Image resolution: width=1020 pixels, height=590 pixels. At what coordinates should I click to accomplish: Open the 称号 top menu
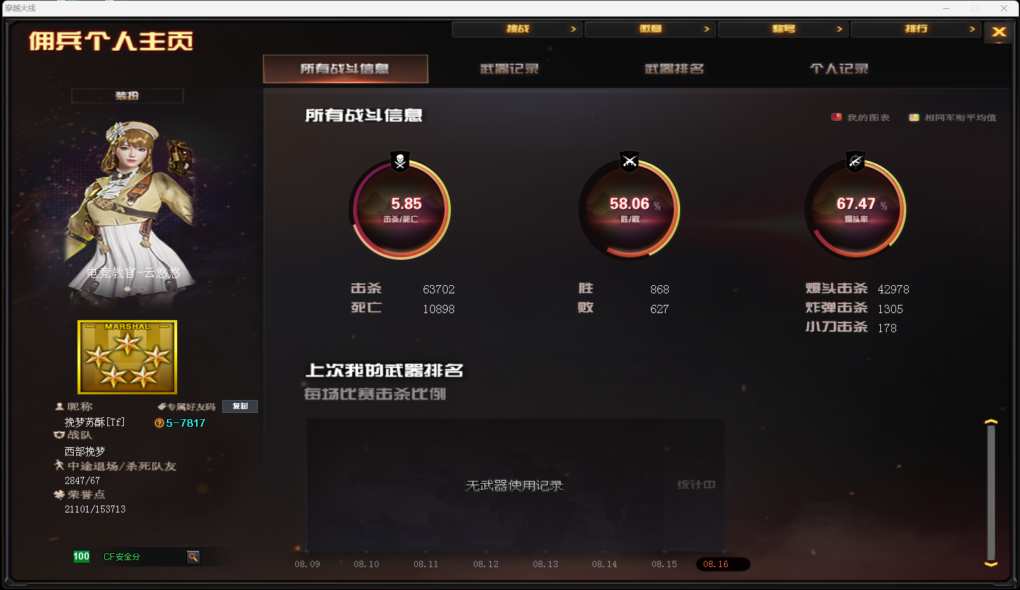[x=784, y=29]
